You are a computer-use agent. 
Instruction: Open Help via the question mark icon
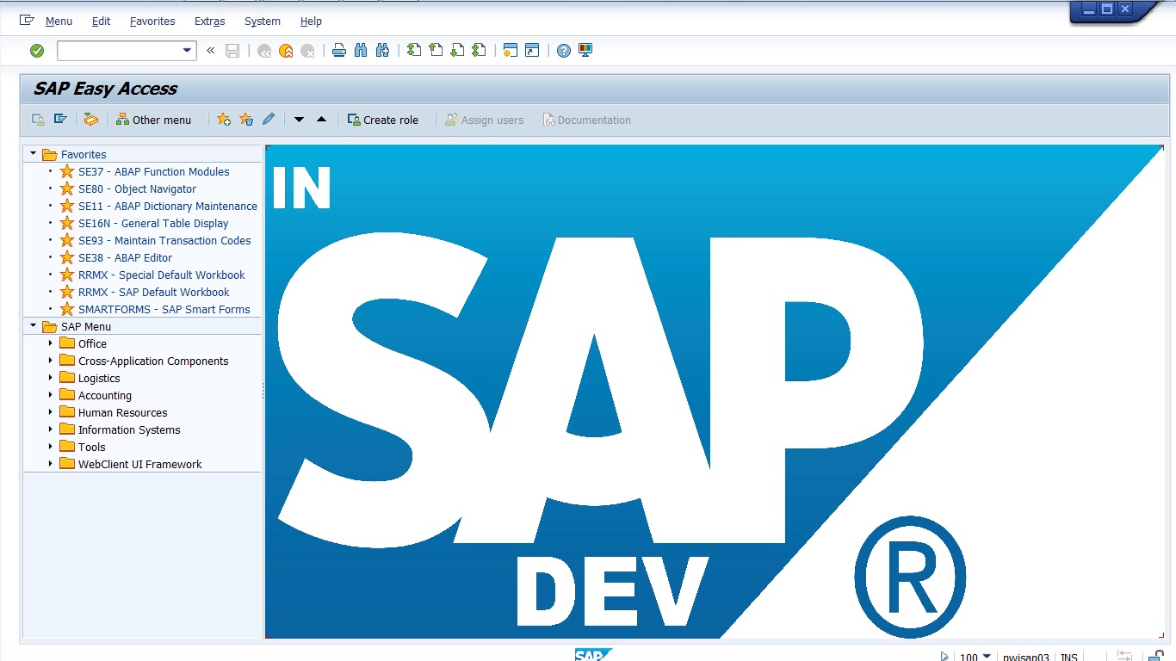(x=564, y=51)
